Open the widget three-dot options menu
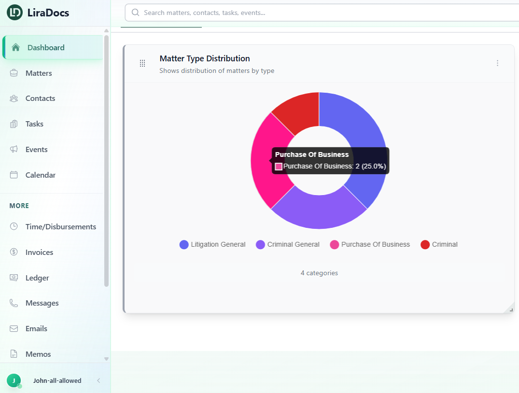519x393 pixels. pos(497,63)
